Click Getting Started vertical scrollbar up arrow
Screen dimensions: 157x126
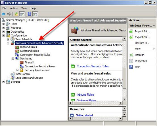point(124,39)
